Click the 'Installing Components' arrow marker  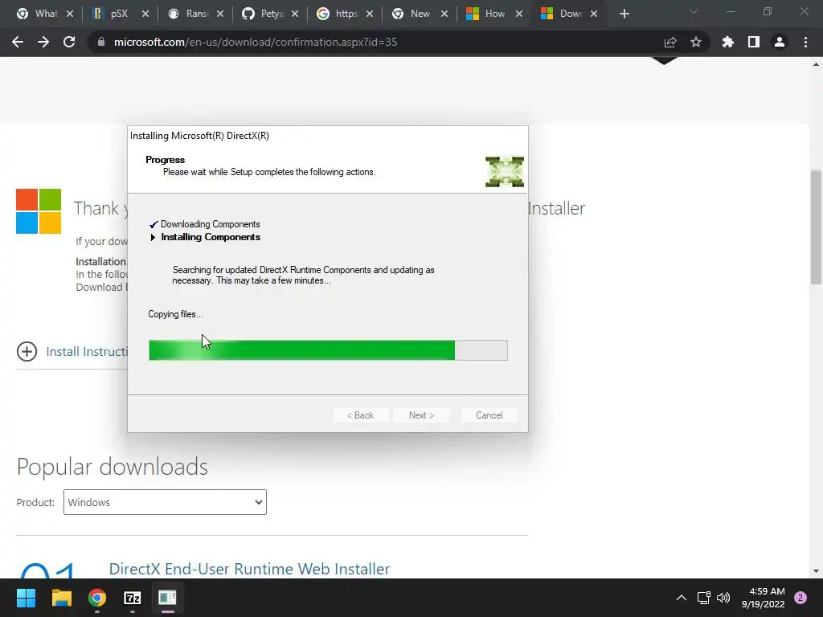click(x=153, y=237)
